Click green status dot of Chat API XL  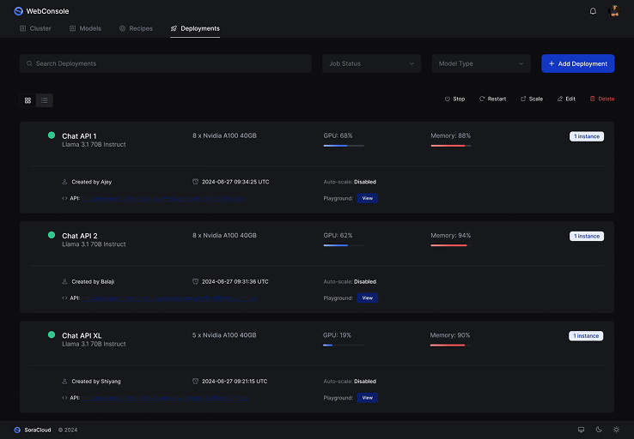52,334
